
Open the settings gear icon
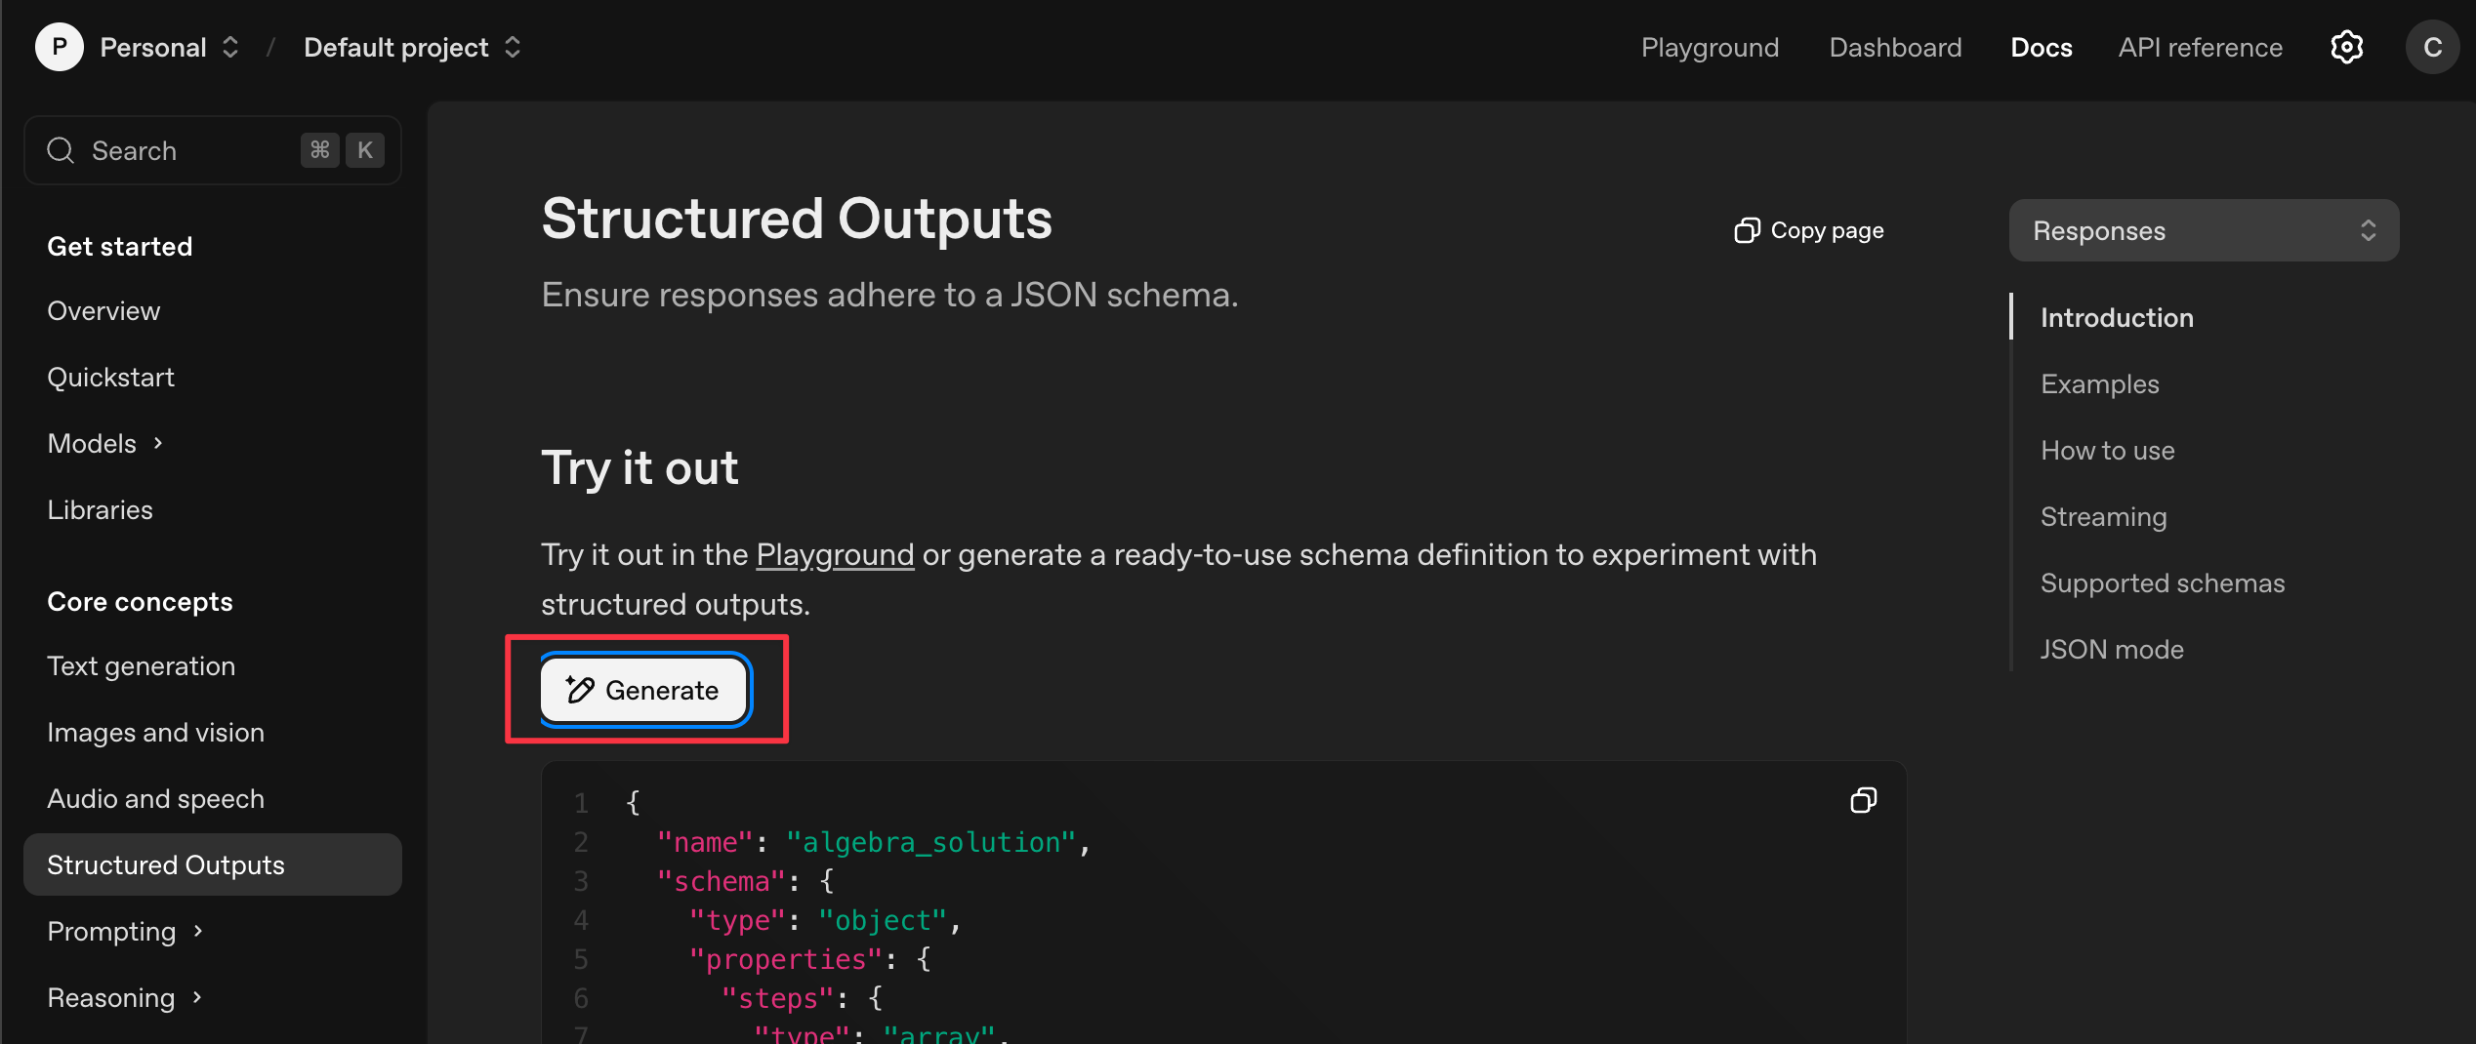pos(2346,47)
